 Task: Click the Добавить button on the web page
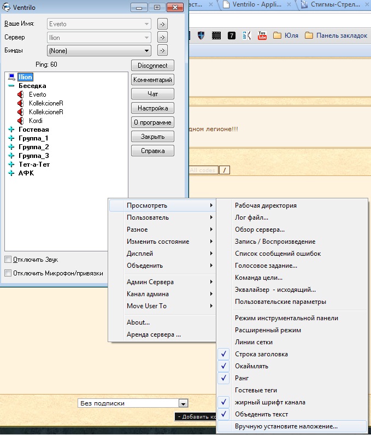[x=196, y=416]
